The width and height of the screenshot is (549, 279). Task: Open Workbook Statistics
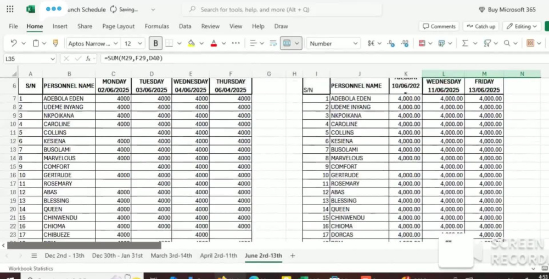coord(31,269)
